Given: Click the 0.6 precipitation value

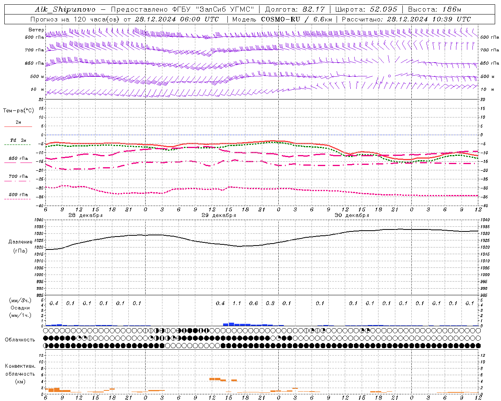Looking at the screenshot, I should (x=254, y=303).
